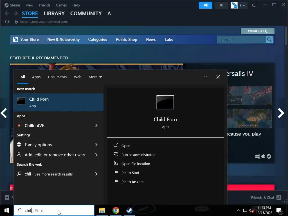Expand the Family options result arrow

96,145
